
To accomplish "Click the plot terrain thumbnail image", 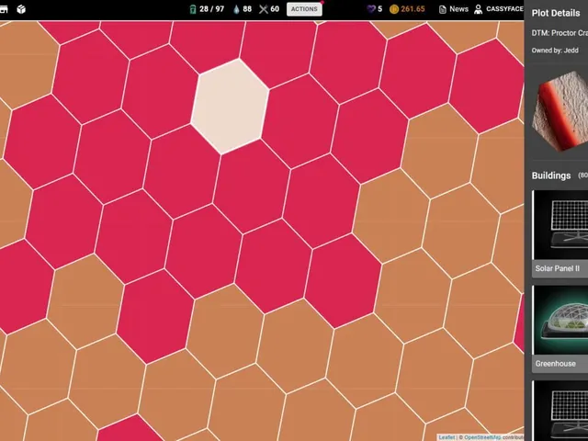I will [x=560, y=111].
